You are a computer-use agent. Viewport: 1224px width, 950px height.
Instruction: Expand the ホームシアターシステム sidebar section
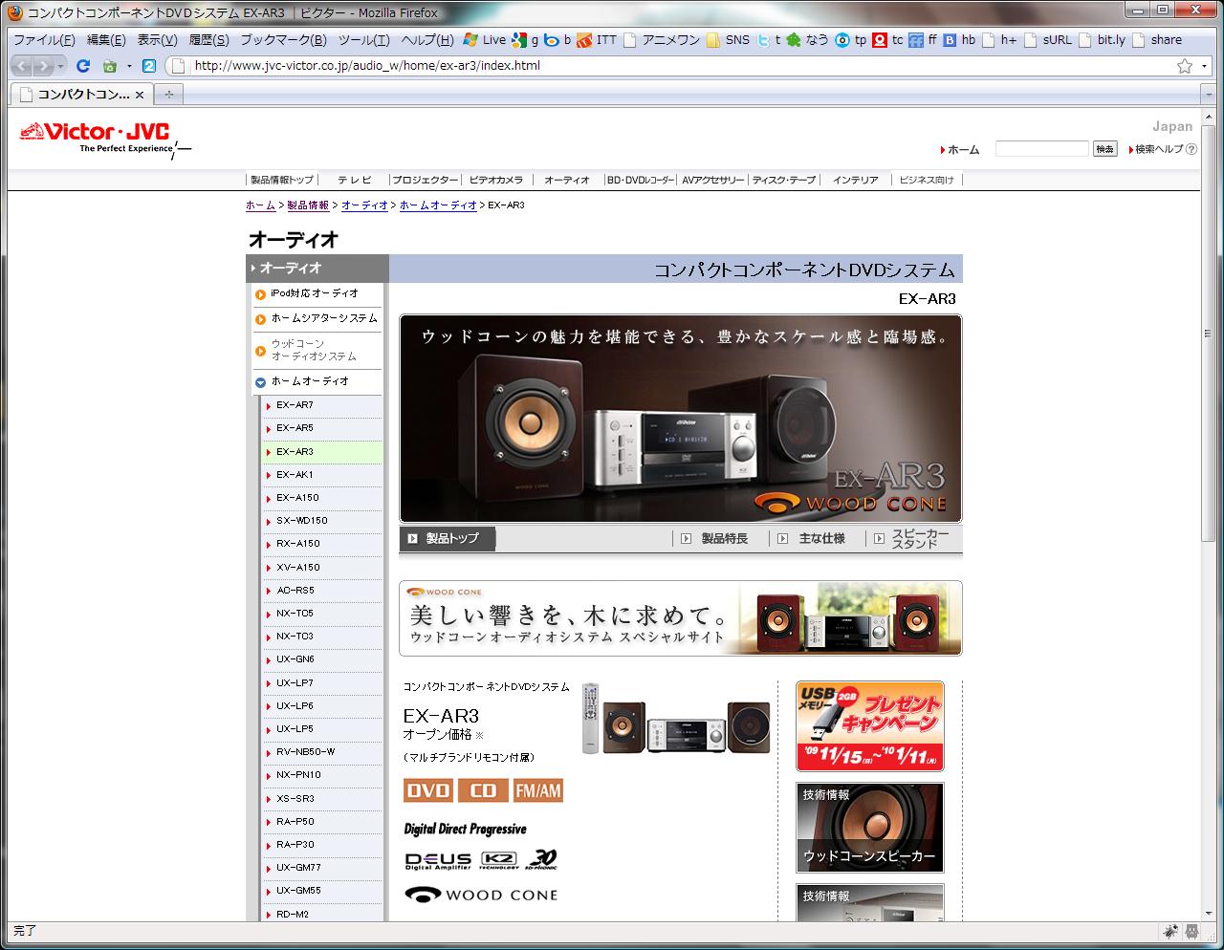click(317, 318)
